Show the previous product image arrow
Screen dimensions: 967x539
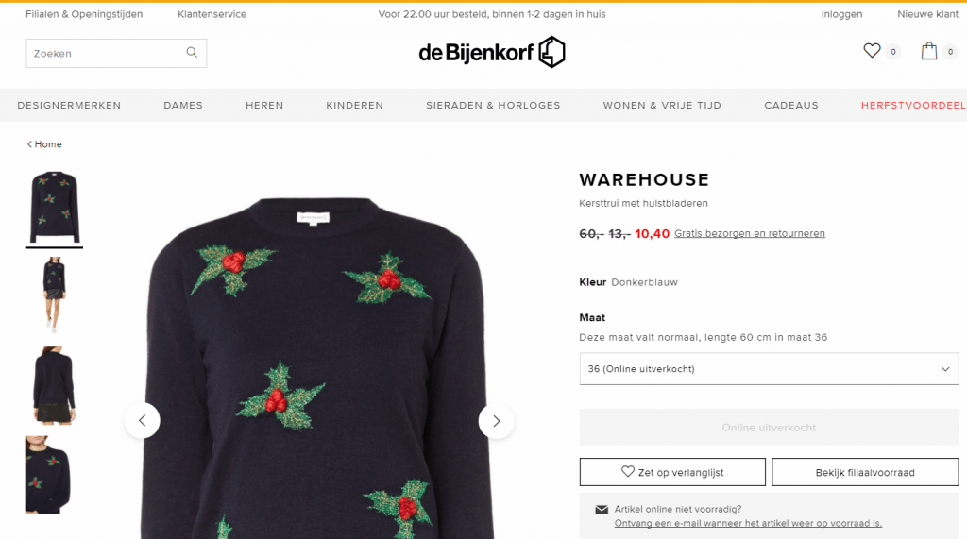pos(142,421)
